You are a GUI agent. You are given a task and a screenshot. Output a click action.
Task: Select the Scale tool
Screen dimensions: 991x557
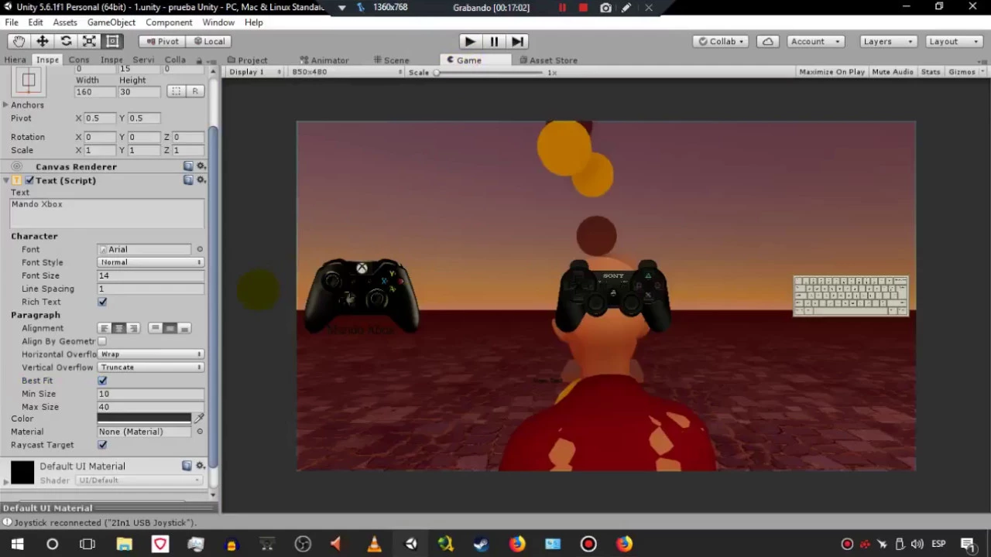tap(89, 42)
